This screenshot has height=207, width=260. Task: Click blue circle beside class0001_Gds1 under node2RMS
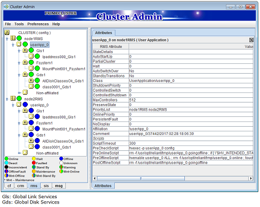tap(37, 147)
